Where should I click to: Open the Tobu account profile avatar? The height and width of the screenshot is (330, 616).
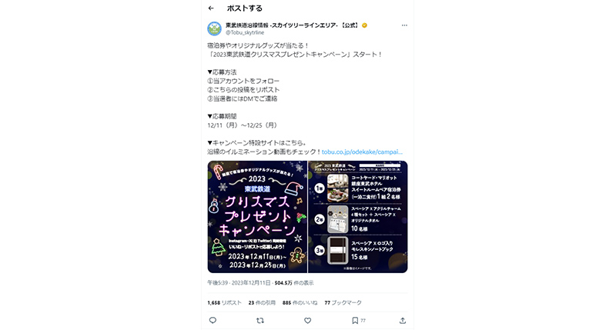(x=215, y=28)
